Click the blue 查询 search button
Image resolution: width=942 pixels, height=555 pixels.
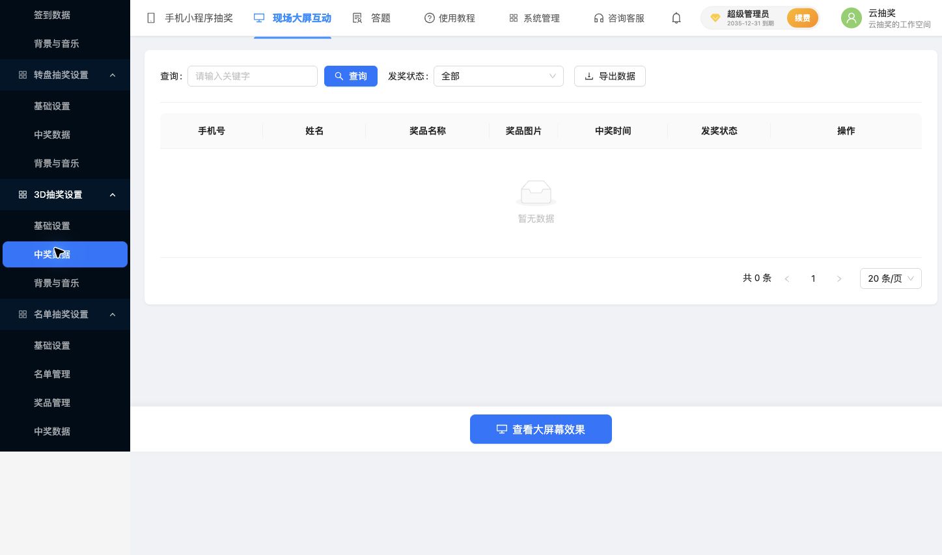(x=351, y=76)
